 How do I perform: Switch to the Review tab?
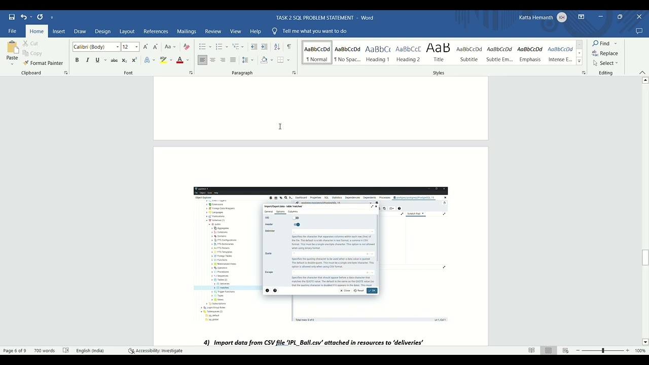click(213, 31)
